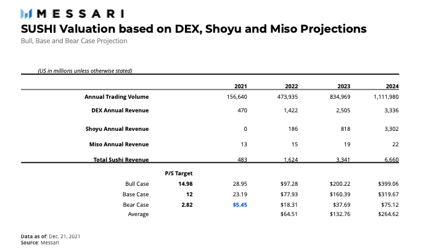The image size is (444, 250).
Task: Select the 'Total Sushi Revenue' row label
Action: [121, 160]
